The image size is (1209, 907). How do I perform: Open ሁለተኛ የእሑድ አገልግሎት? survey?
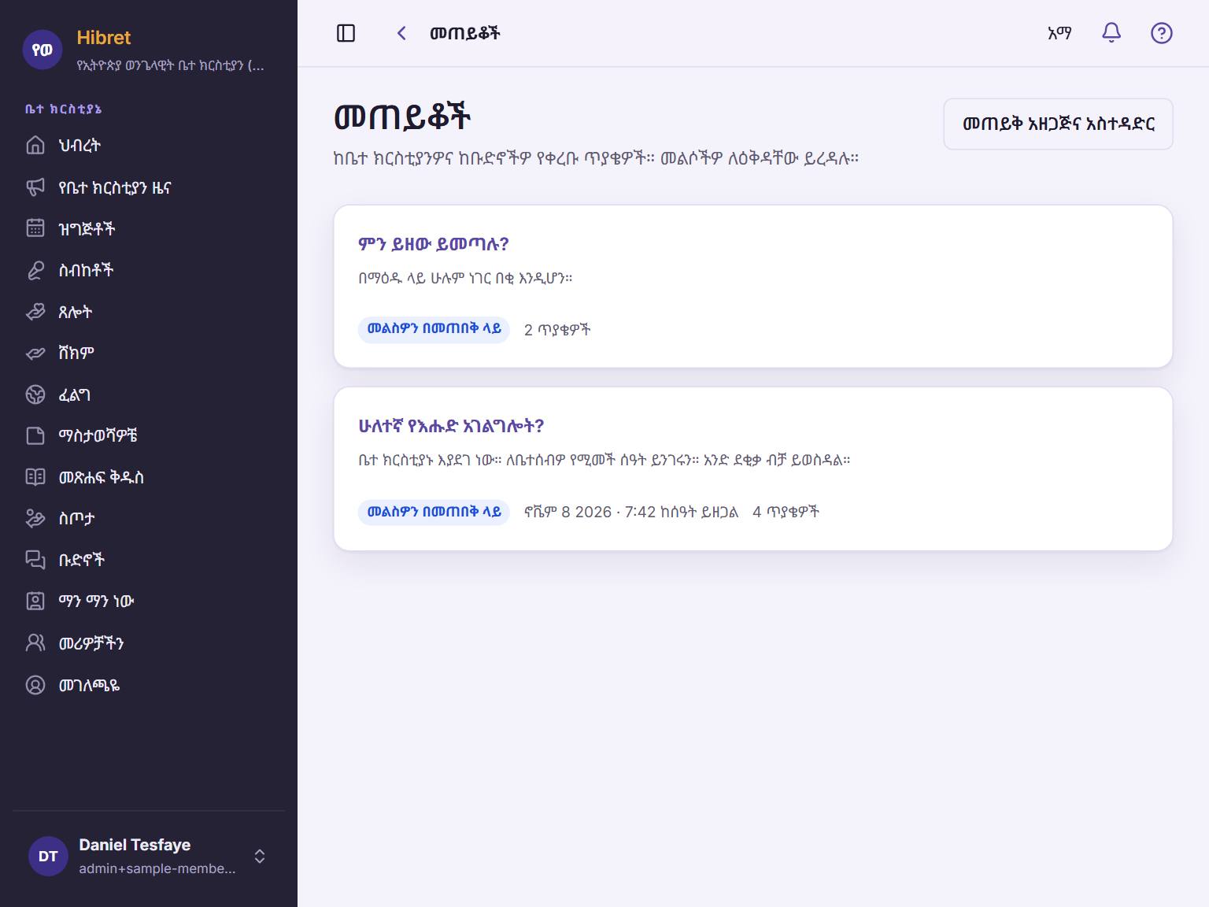pos(451,426)
